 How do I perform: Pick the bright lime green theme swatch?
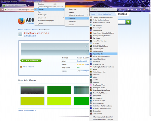click(x=59, y=101)
